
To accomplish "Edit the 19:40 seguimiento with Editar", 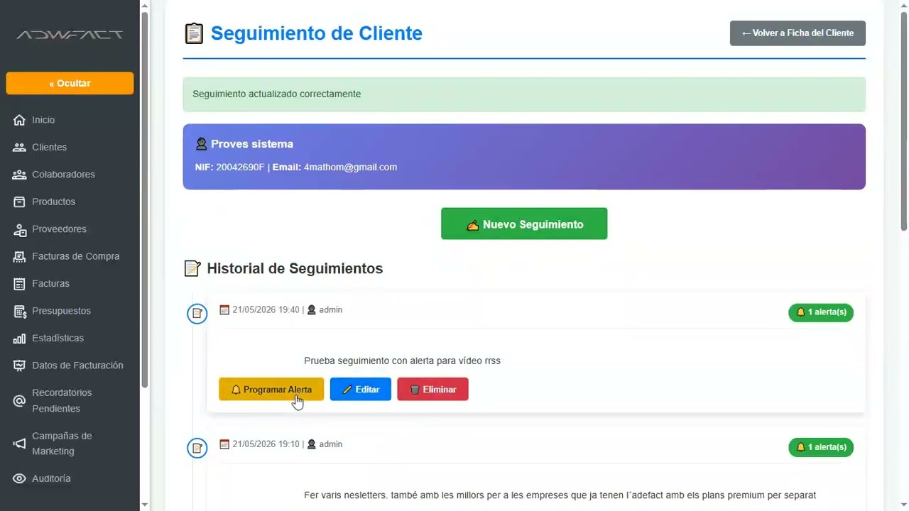I will (361, 389).
